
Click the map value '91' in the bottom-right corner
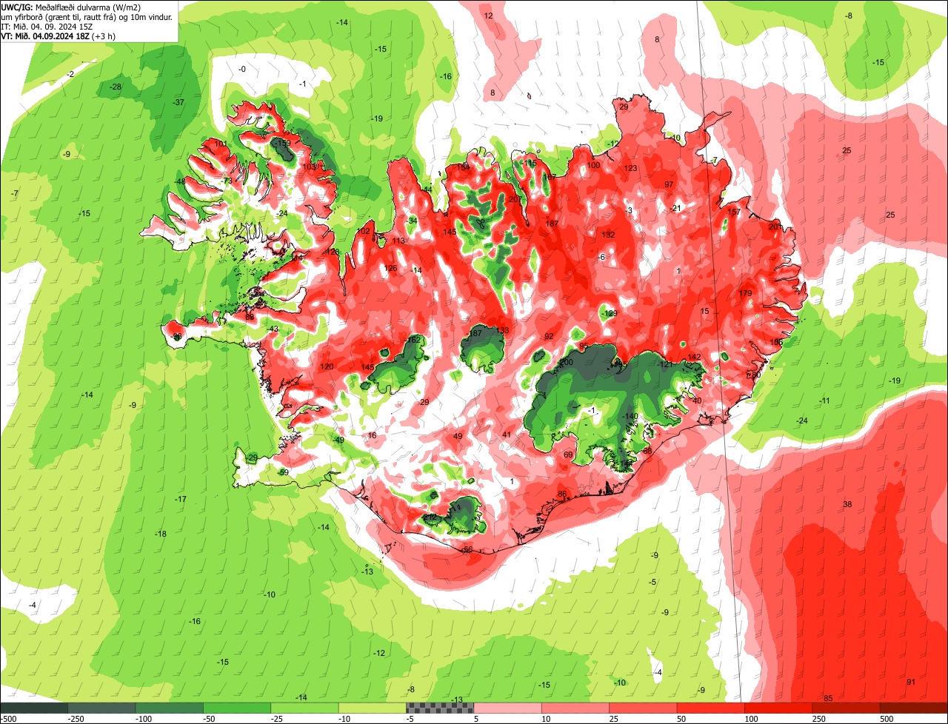click(911, 682)
